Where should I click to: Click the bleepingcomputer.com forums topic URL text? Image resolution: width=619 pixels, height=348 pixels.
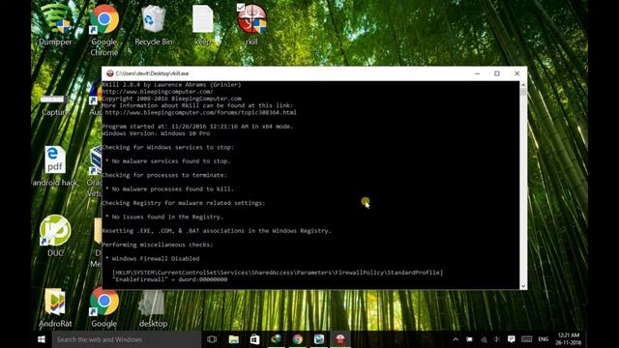(x=200, y=112)
